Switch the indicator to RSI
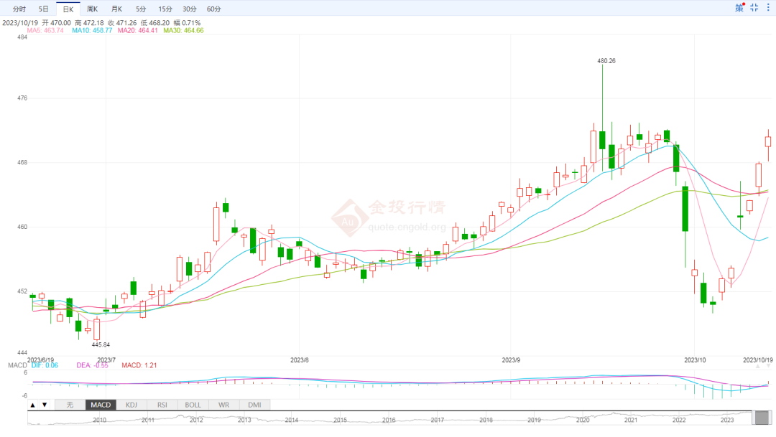Viewport: 776px width, 437px height. pyautogui.click(x=162, y=405)
